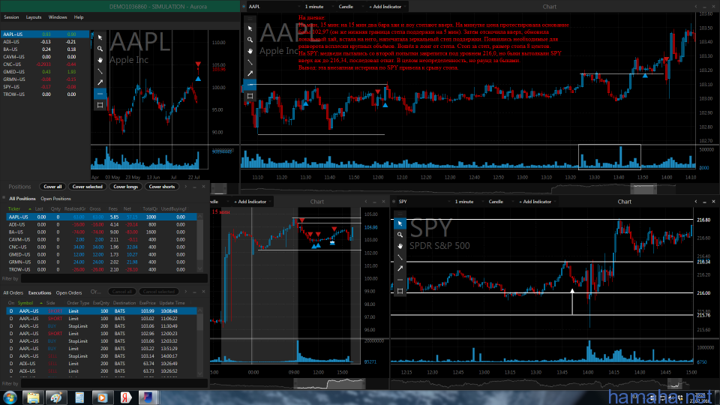
Task: Select the horizontal line tool in the SPY chart
Action: point(400,280)
